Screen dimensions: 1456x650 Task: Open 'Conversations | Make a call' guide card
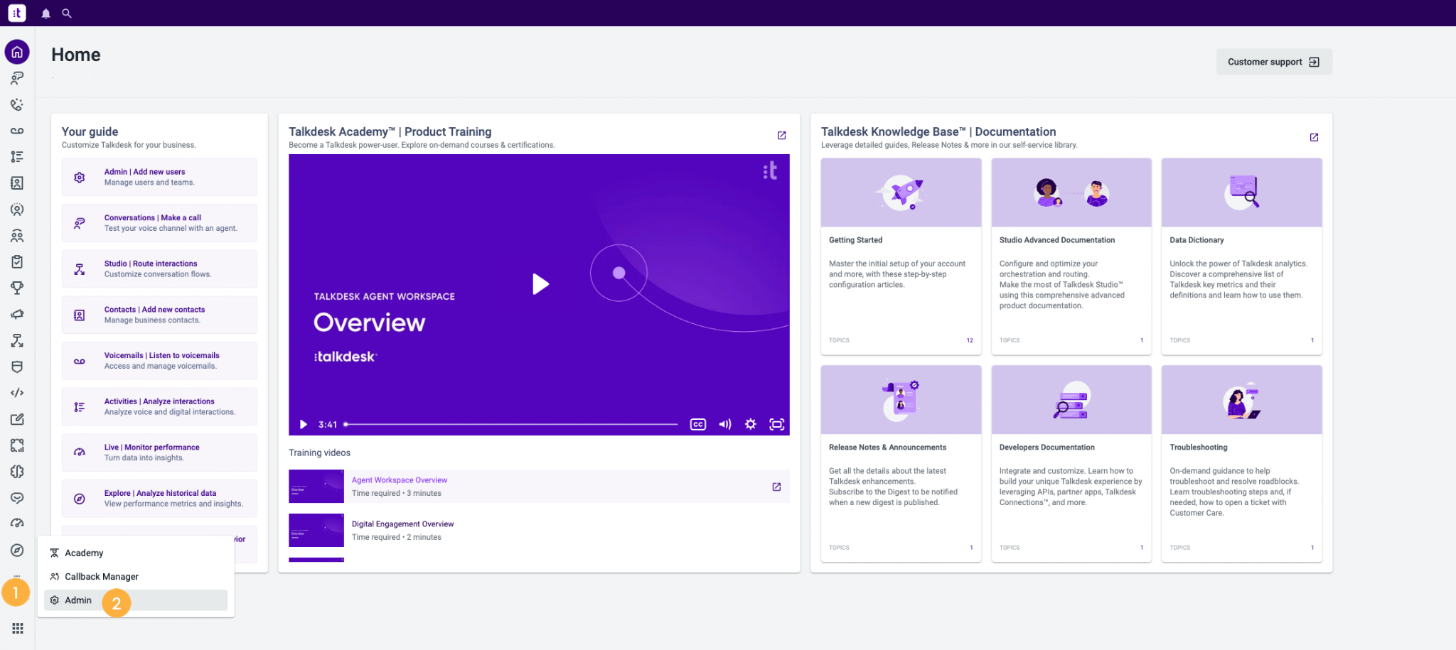[x=159, y=223]
